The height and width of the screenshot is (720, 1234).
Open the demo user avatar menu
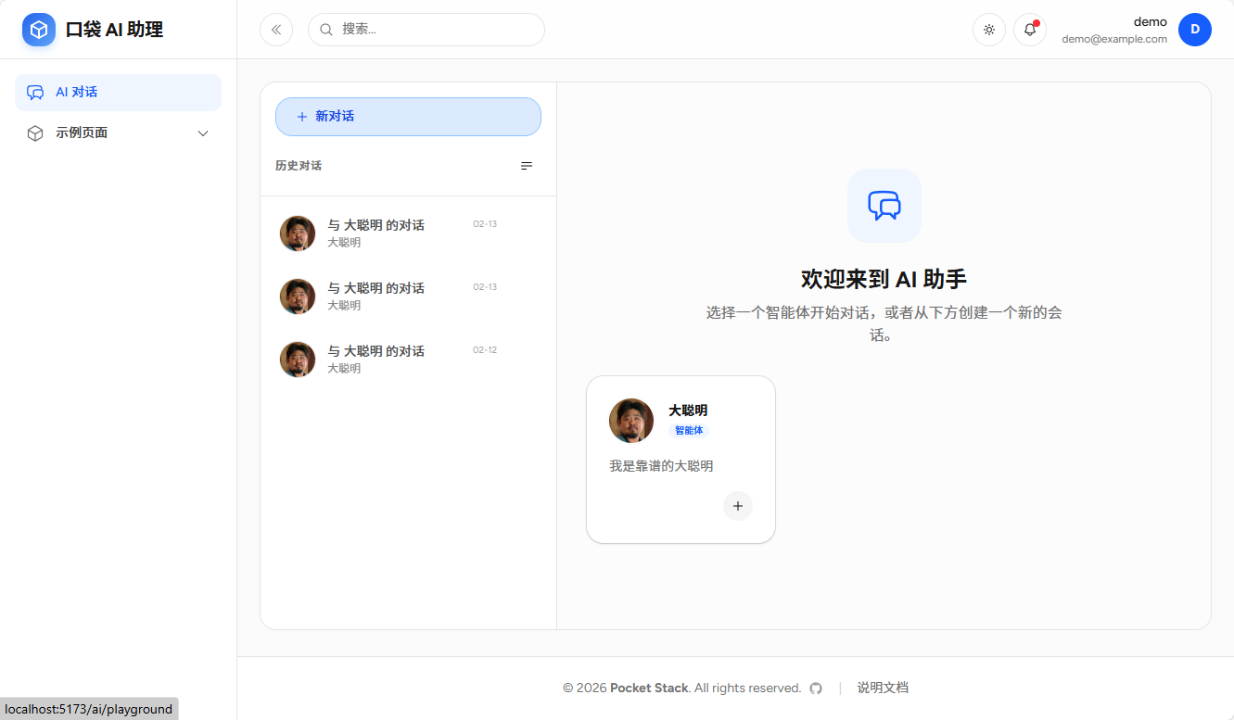[1194, 29]
